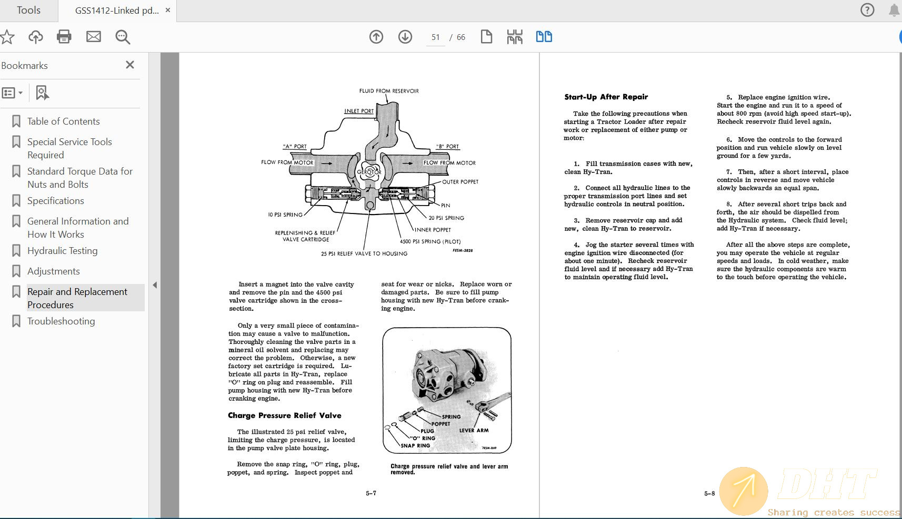Click the Start-Up After Repair heading
The height and width of the screenshot is (519, 902).
click(606, 97)
